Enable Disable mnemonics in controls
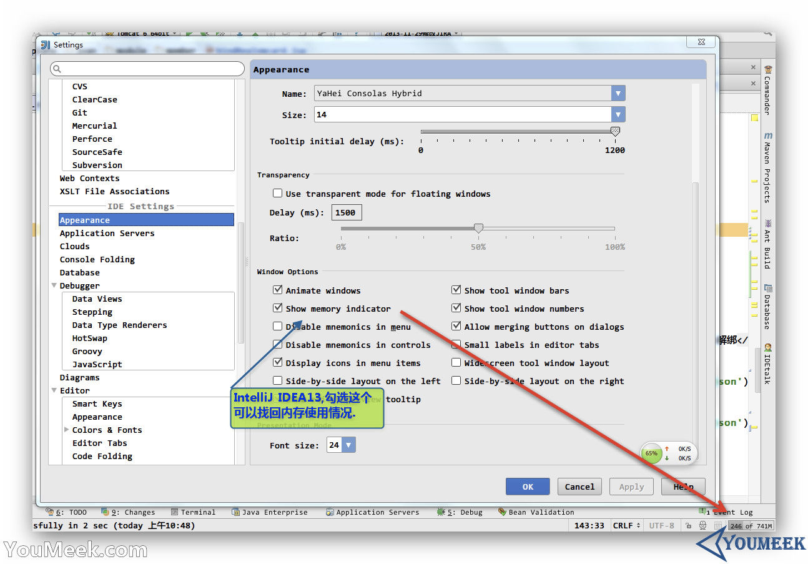This screenshot has width=808, height=564. [x=278, y=345]
